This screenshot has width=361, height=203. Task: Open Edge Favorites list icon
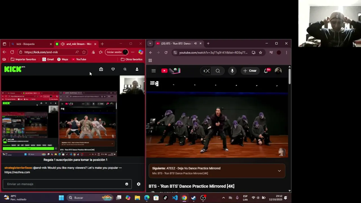[x=101, y=52]
